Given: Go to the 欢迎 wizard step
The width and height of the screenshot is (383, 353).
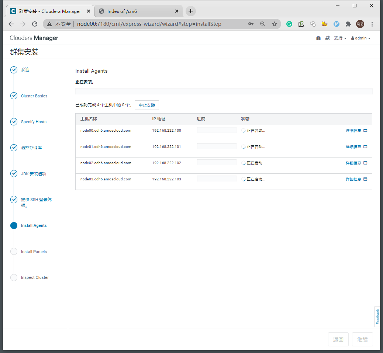Looking at the screenshot, I should (25, 70).
